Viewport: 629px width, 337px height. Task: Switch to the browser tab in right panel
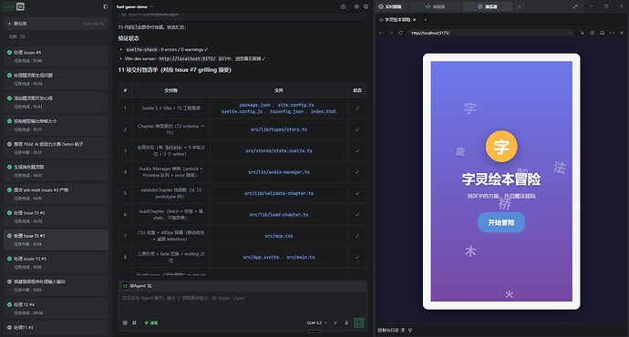click(488, 6)
